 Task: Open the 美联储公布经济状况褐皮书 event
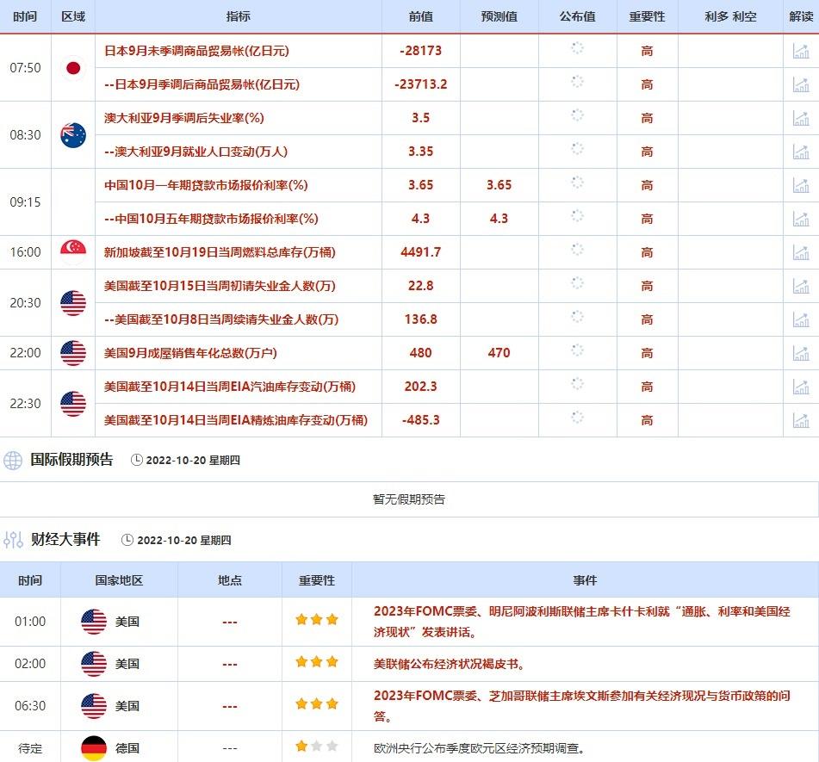(449, 664)
